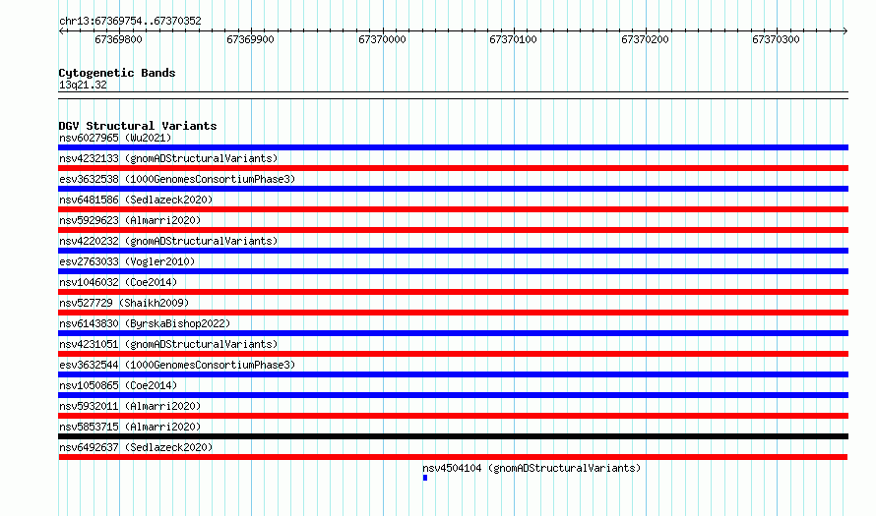The width and height of the screenshot is (876, 516).
Task: Select the blue bar for nsv6027965
Action: pyautogui.click(x=453, y=147)
